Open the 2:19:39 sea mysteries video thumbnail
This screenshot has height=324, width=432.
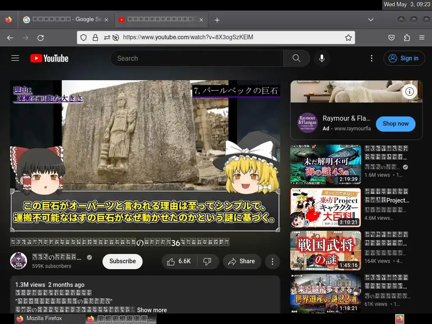[x=325, y=165]
